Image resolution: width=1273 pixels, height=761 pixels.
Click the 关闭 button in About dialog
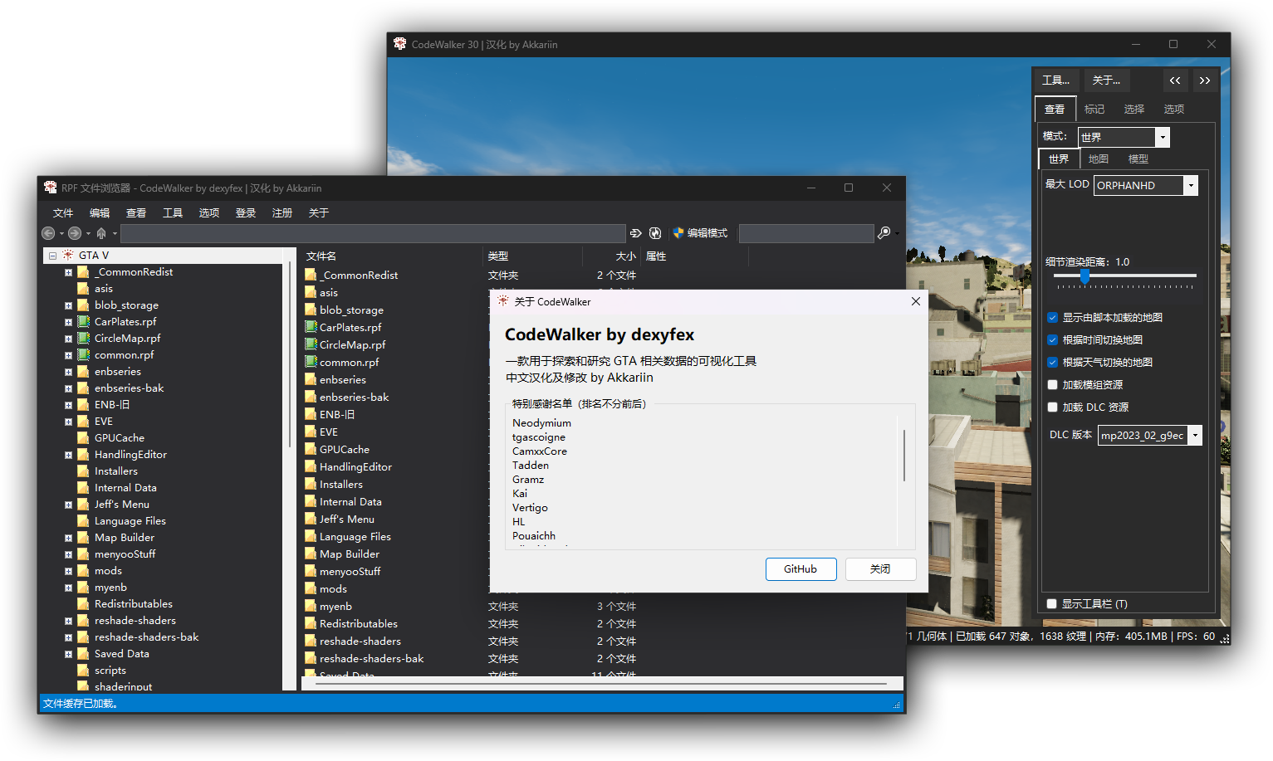(880, 568)
